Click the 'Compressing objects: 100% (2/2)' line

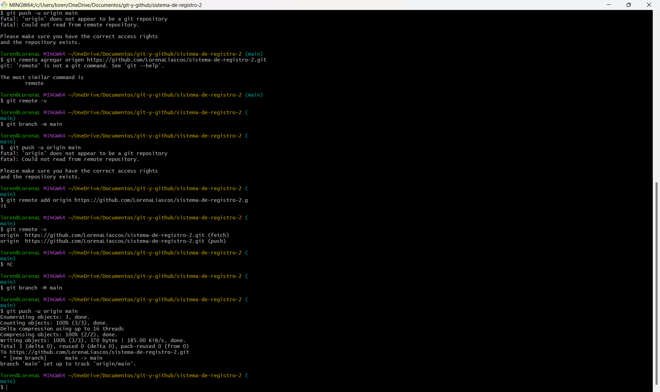[x=59, y=335]
